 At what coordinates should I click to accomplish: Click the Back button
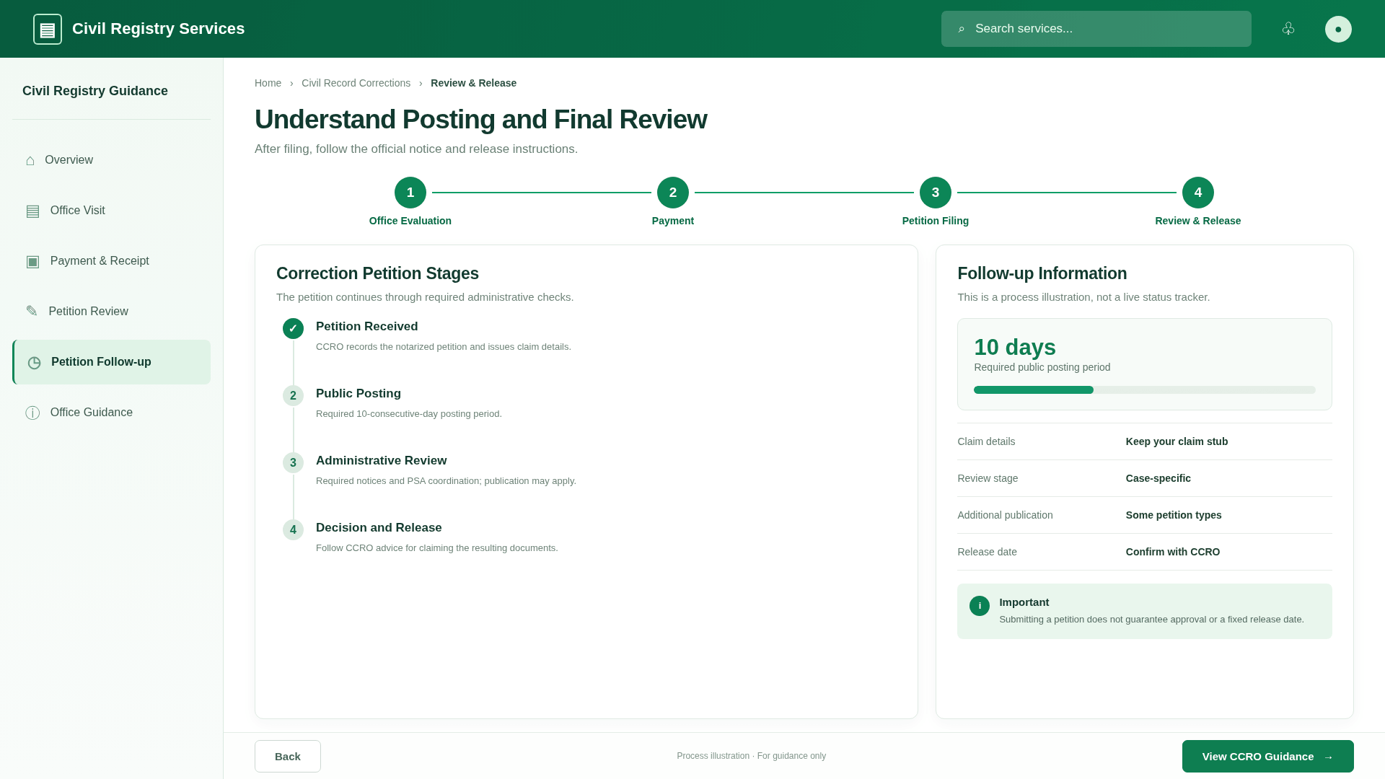click(x=288, y=756)
